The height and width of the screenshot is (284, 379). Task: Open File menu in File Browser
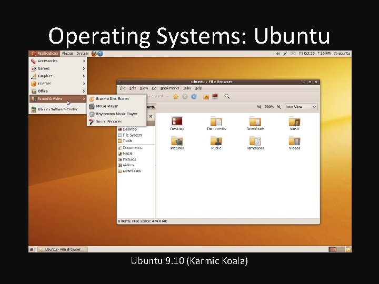coord(123,88)
